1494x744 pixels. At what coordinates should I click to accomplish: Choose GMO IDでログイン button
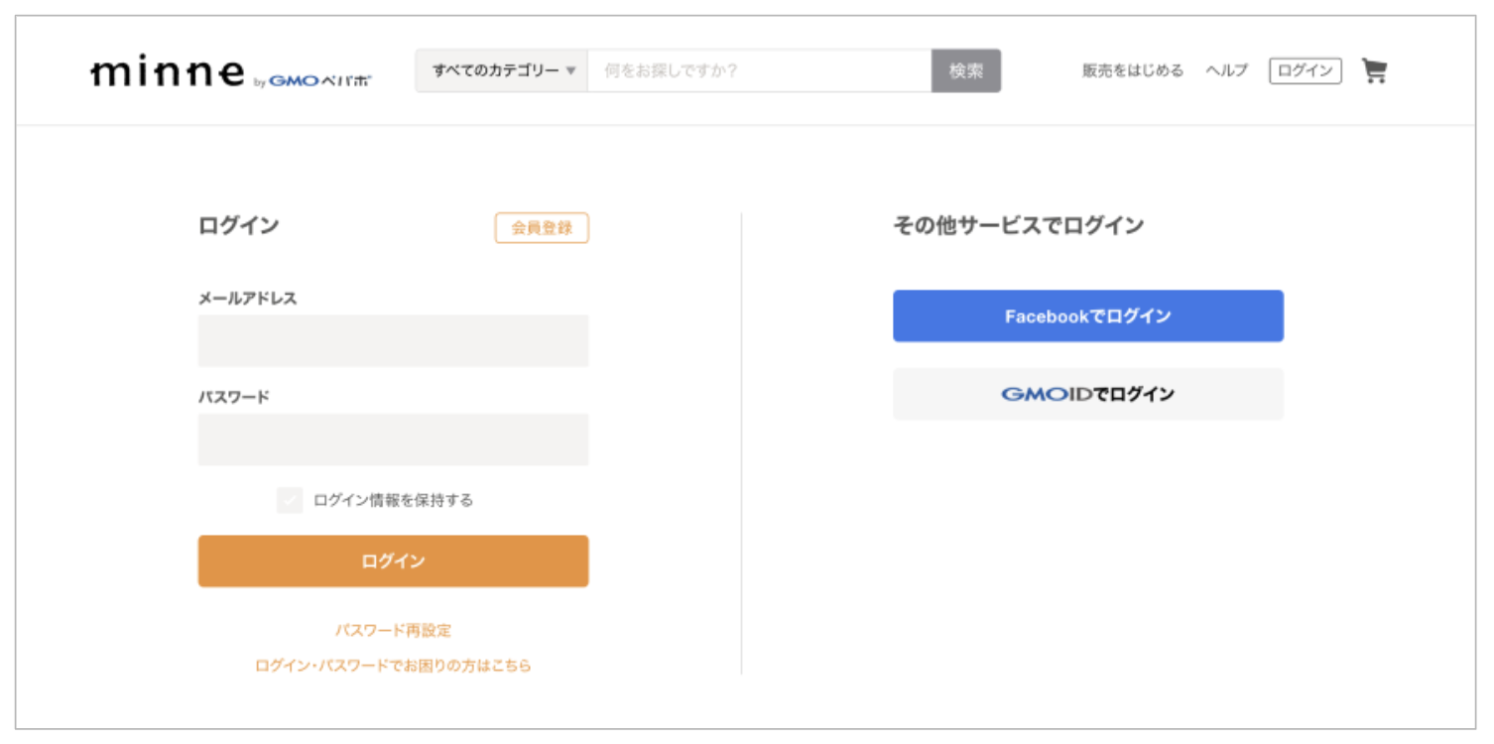tap(1087, 395)
